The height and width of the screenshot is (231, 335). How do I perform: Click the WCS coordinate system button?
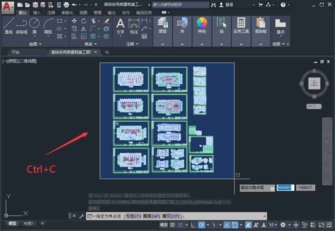coord(314,106)
